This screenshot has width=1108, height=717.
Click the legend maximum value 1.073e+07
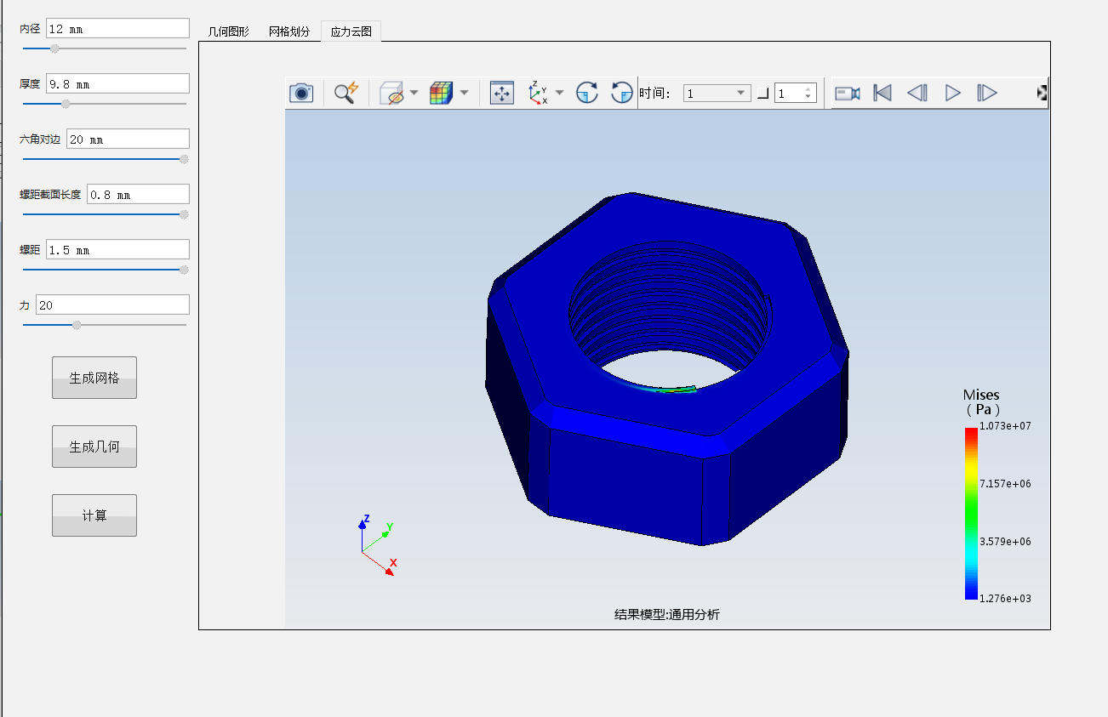[x=1005, y=426]
